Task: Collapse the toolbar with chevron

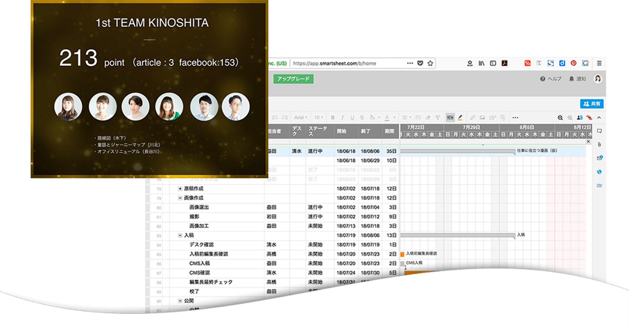Action: (599, 117)
